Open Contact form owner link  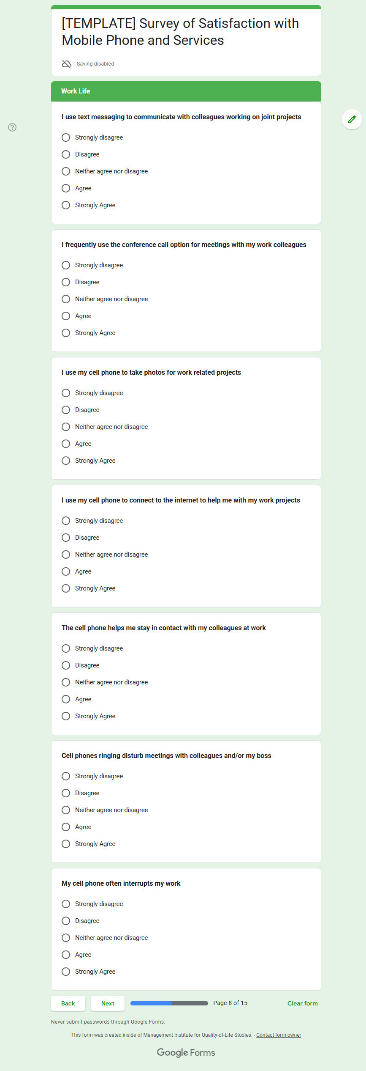click(279, 1035)
